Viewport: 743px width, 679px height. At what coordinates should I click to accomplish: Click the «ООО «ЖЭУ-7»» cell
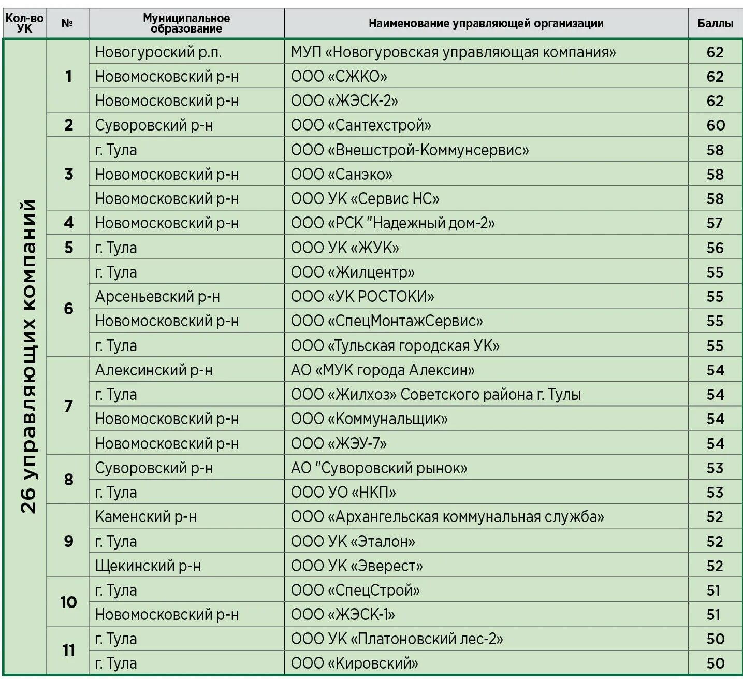coord(486,443)
